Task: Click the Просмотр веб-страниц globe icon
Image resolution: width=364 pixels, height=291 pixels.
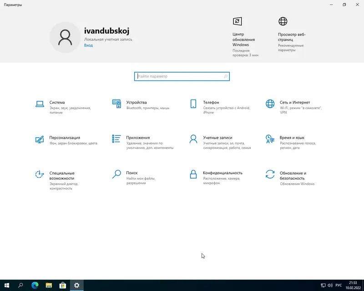Action: pyautogui.click(x=283, y=21)
